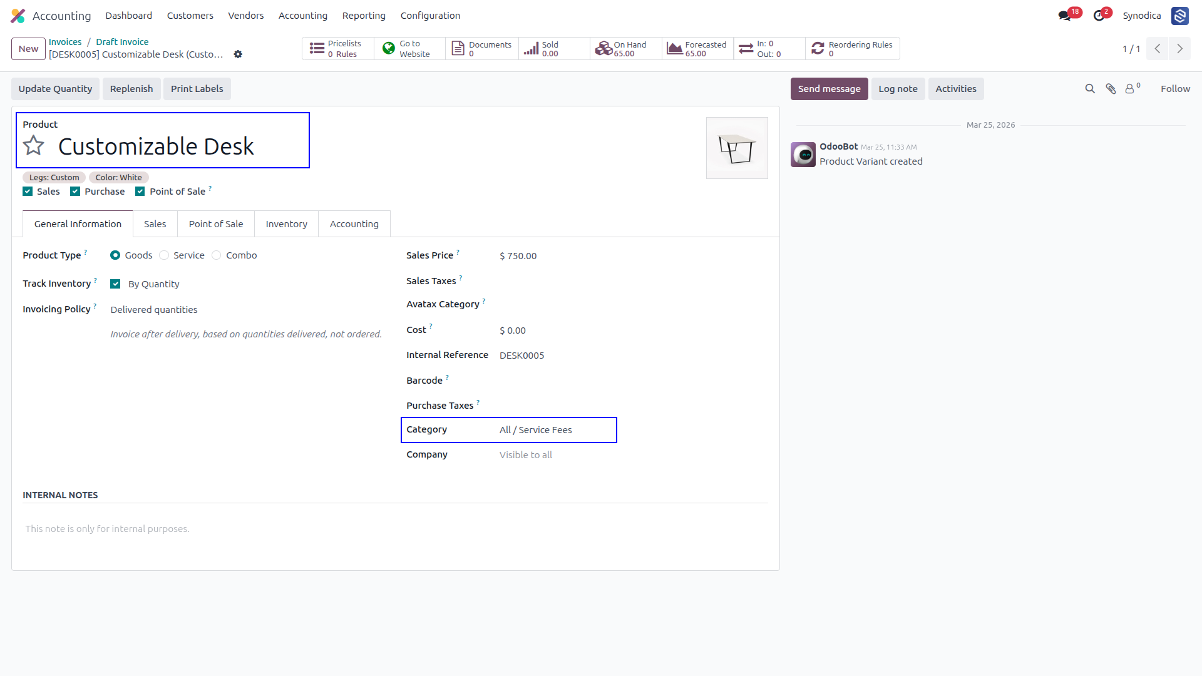Click Follow button

[1175, 89]
